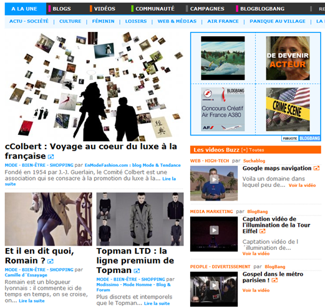Open the AIR FRANCE category
325x308 pixels.
click(223, 21)
